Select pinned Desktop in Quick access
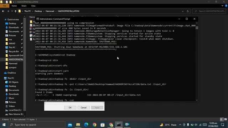 12,23
